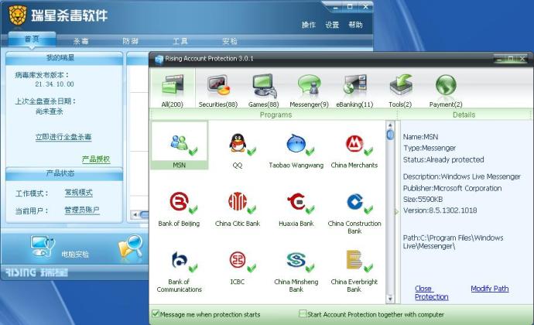Enable Start Account Protection together with computer
This screenshot has width=534, height=325.
[302, 313]
